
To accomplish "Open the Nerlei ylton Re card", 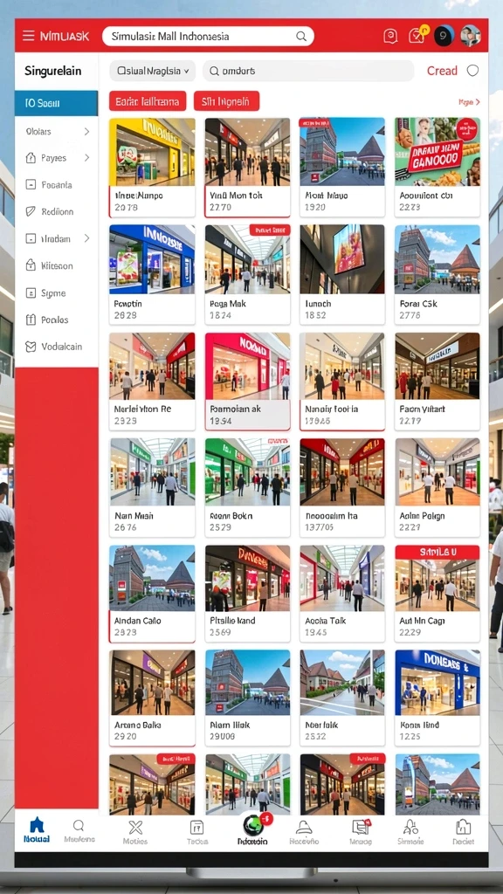I will click(152, 382).
